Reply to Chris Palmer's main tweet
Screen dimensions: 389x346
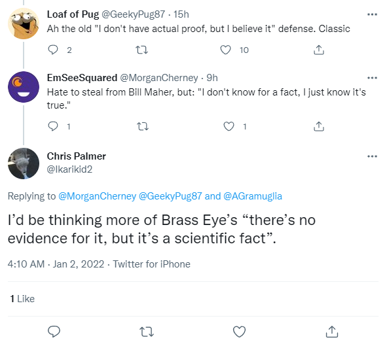pos(54,332)
